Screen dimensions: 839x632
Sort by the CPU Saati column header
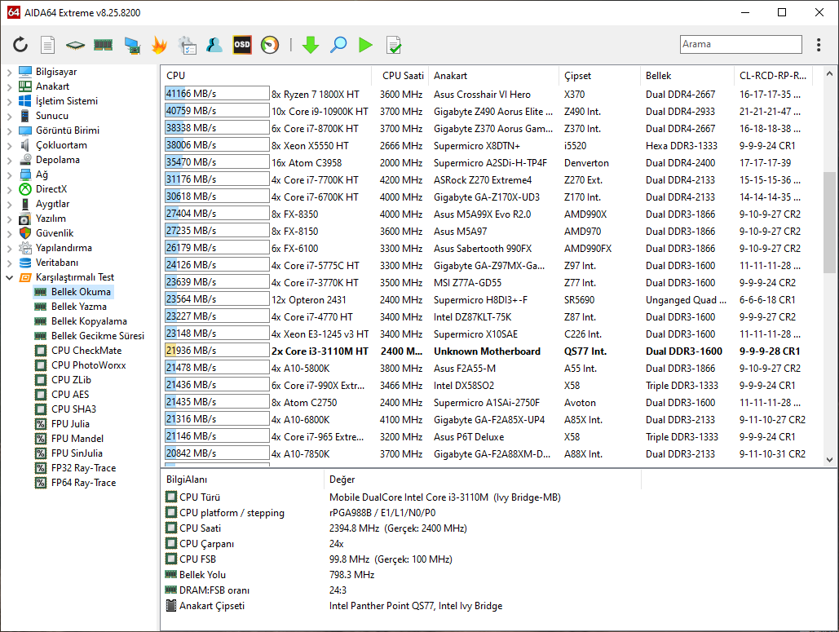click(x=400, y=76)
